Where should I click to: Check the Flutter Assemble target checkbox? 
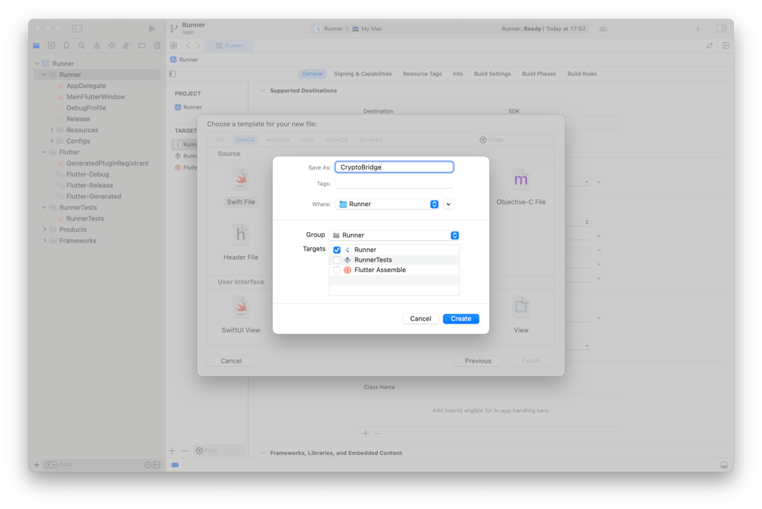[337, 270]
